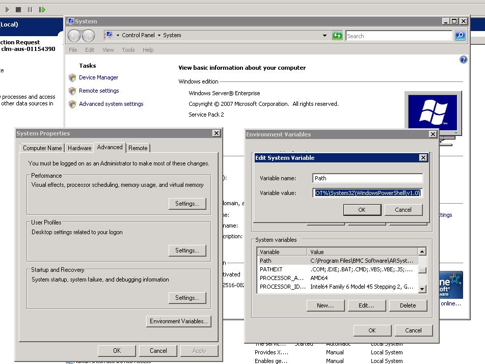The width and height of the screenshot is (485, 364).
Task: Select the pause icon in the toolbar
Action: [x=30, y=9]
